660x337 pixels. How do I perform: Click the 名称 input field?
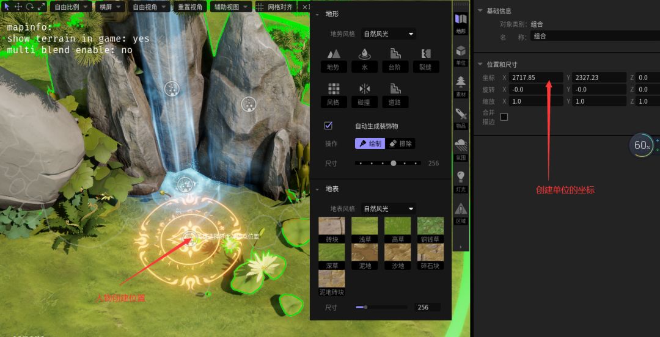pyautogui.click(x=595, y=36)
